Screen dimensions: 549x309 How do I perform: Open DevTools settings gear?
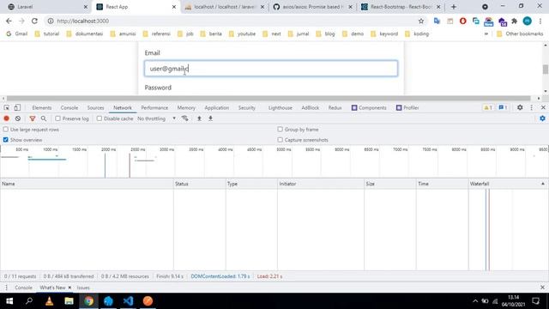coord(520,107)
